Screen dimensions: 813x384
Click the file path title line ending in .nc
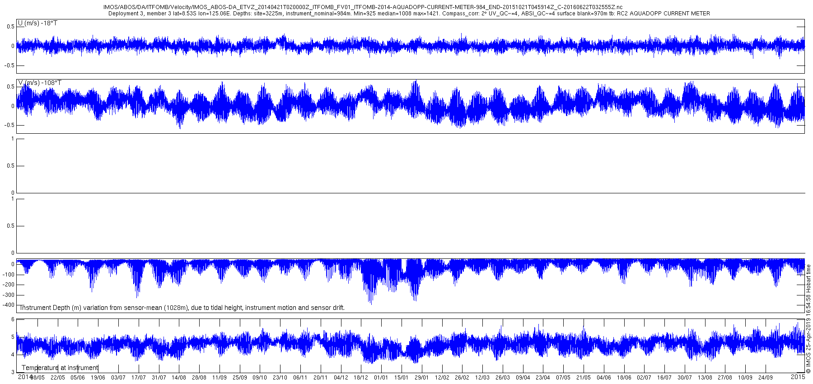pyautogui.click(x=363, y=7)
